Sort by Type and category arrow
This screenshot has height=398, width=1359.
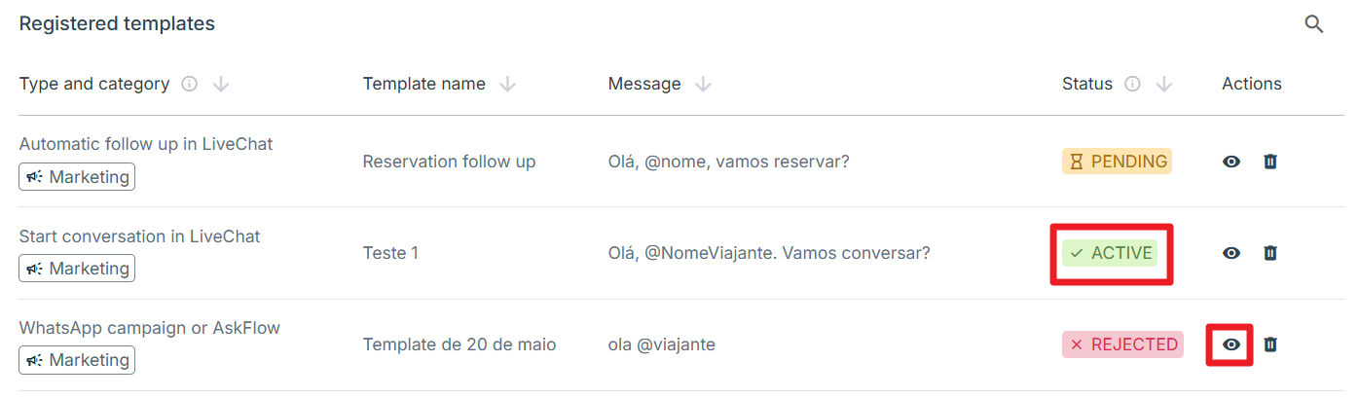[x=221, y=85]
